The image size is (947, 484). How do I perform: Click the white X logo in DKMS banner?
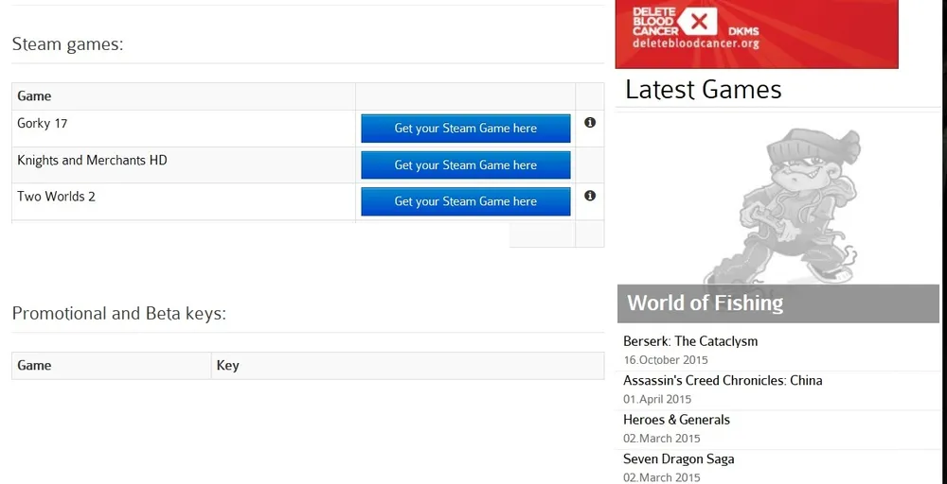[x=700, y=22]
